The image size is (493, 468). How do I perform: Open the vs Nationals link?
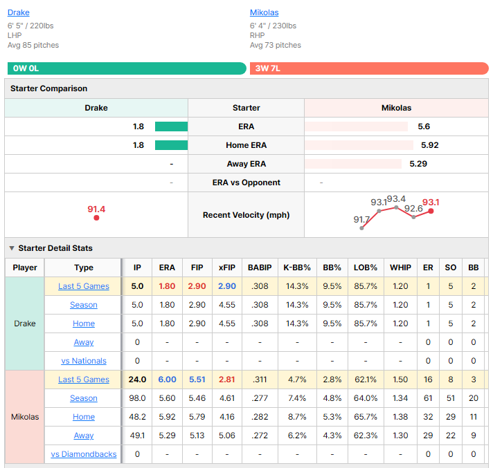pyautogui.click(x=84, y=361)
